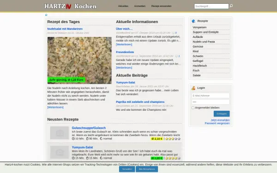Click the Yumyum-Salat placeholder thumbnail in recipes
The width and height of the screenshot is (277, 173).
pyautogui.click(x=60, y=152)
